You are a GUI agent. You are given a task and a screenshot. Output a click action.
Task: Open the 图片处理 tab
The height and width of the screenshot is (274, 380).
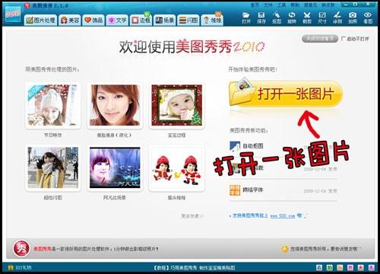click(41, 20)
